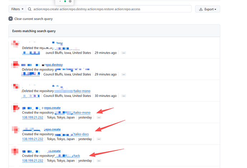Click user avatar of created taiko-mono event
Image resolution: width=247 pixels, height=168 pixels.
click(x=15, y=108)
